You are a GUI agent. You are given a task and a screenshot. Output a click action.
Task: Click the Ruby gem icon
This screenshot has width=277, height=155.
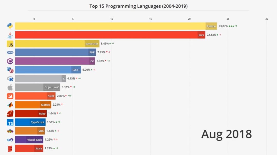click(x=10, y=113)
